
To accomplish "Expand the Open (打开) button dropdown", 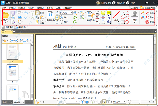I will click(6, 23).
